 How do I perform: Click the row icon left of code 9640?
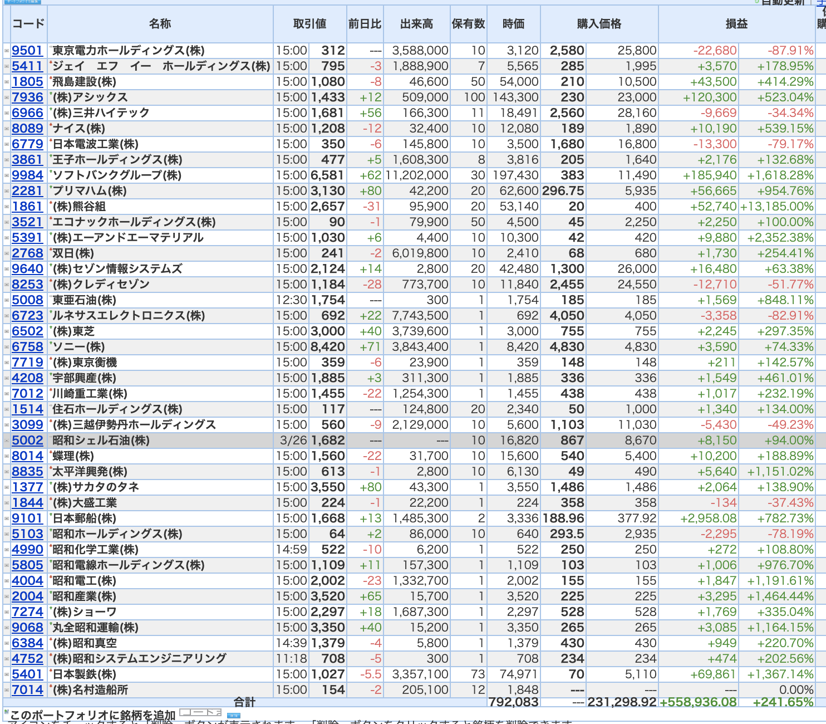7,269
